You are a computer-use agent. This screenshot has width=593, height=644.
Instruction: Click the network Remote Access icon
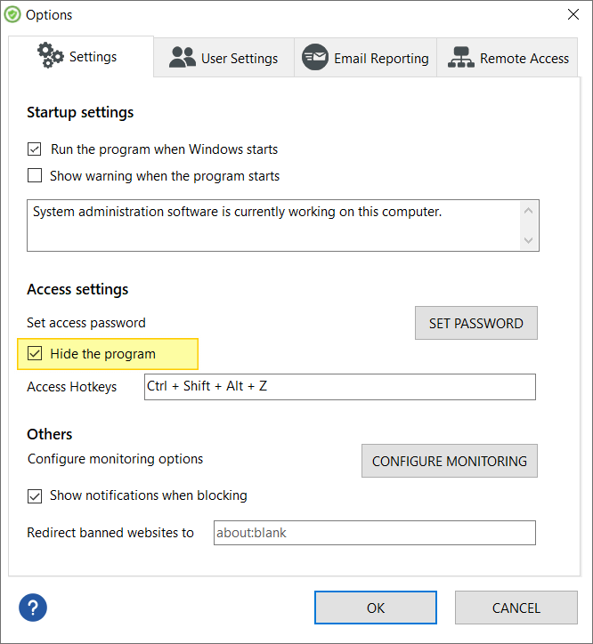[461, 58]
